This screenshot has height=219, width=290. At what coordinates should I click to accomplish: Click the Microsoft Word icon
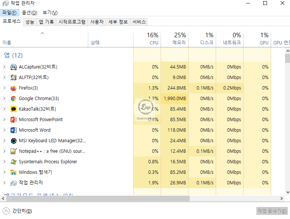[x=13, y=130]
